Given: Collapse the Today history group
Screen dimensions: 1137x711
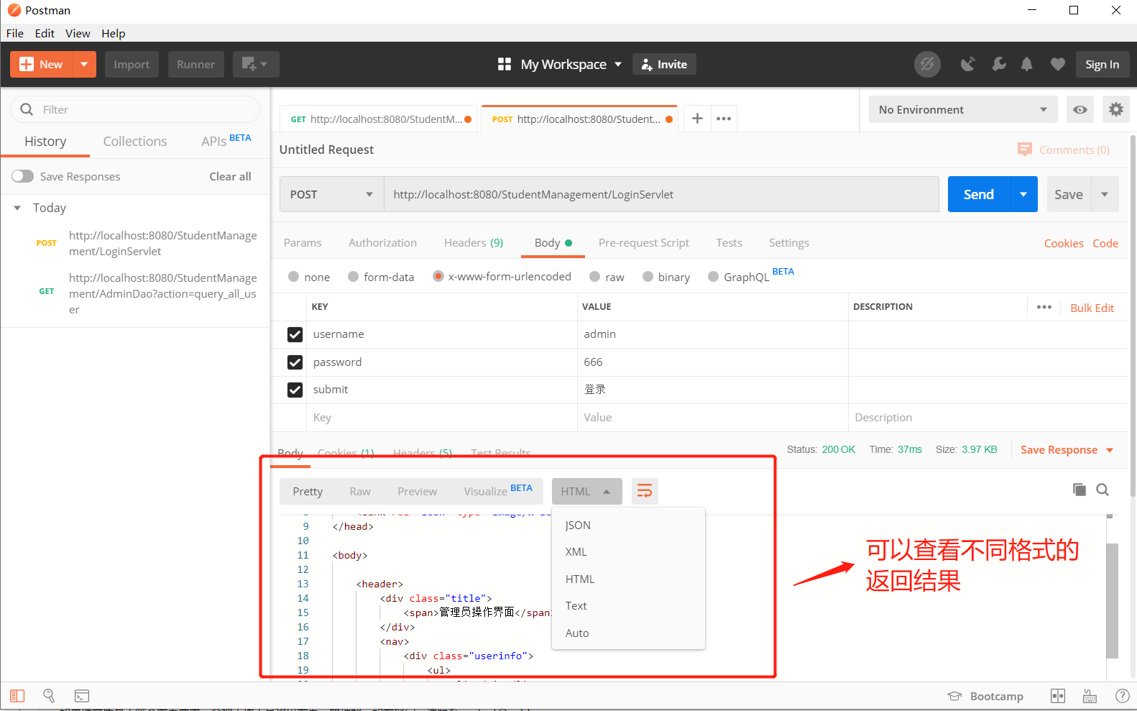Looking at the screenshot, I should pyautogui.click(x=17, y=208).
